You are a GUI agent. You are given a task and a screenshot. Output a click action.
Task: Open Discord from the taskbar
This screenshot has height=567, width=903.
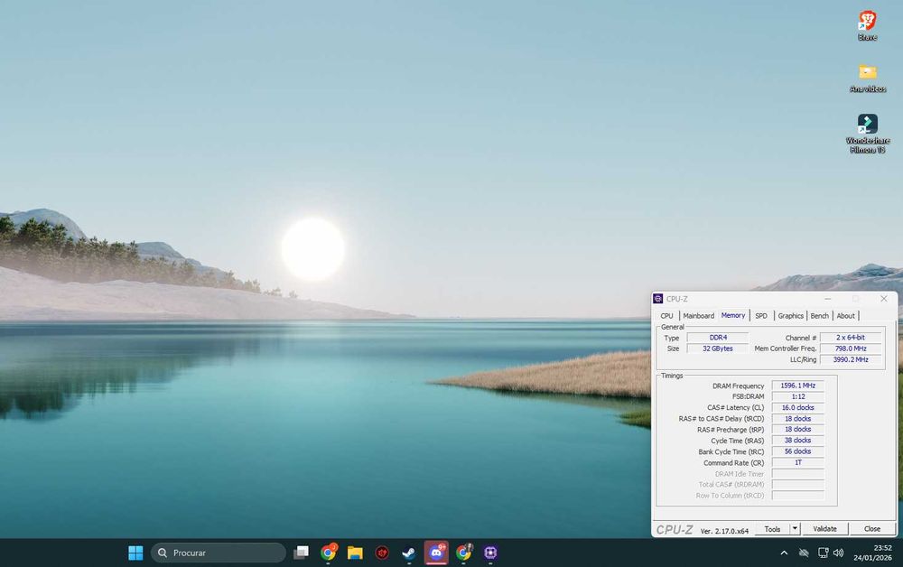(436, 553)
